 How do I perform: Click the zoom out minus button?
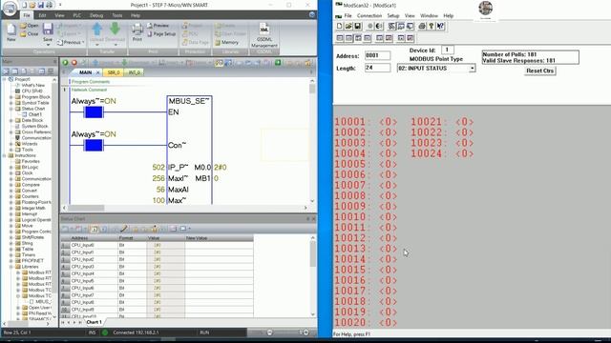point(269,333)
